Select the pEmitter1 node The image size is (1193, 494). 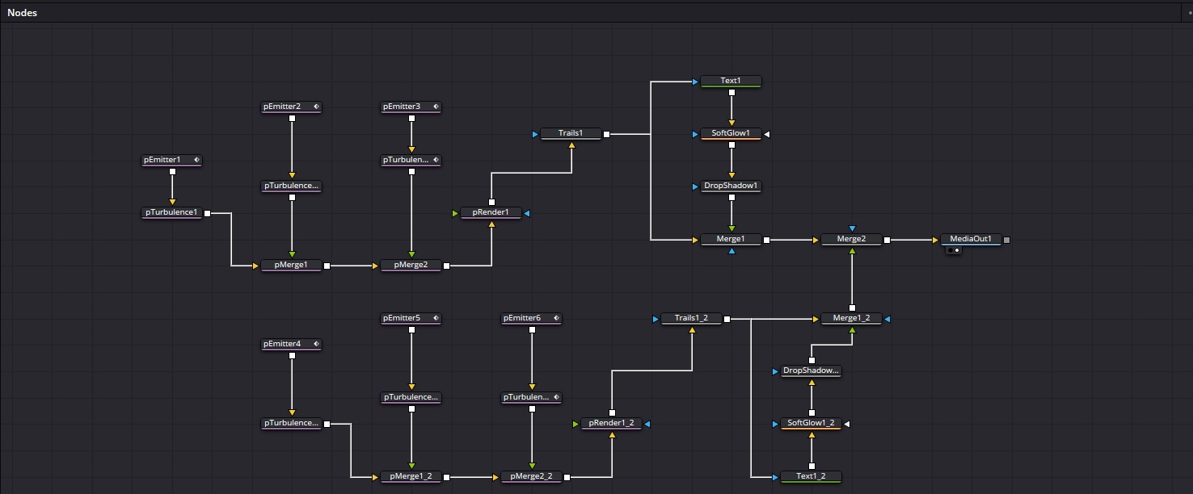tap(171, 161)
